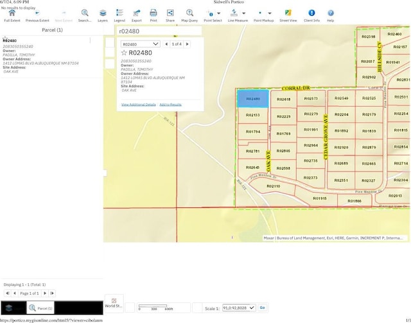The width and height of the screenshot is (411, 323).
Task: Click parcel R02373 on the map
Action: pos(311,178)
